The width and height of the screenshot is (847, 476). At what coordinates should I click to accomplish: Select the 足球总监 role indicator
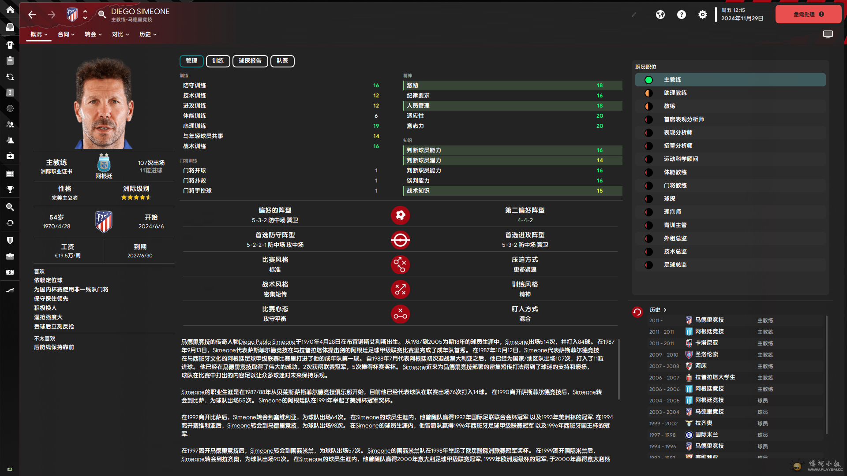pos(648,265)
